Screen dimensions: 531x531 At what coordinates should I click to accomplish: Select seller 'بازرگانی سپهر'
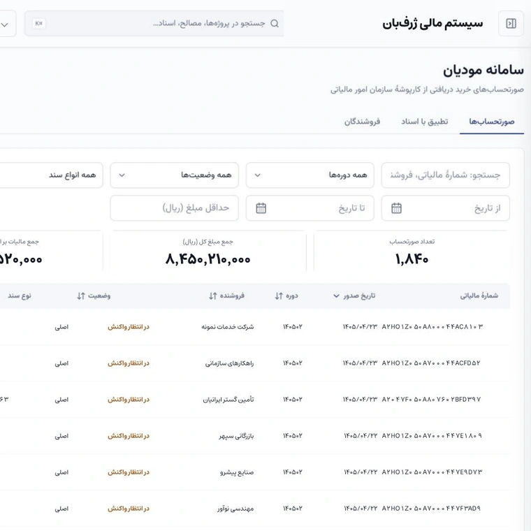pos(236,436)
